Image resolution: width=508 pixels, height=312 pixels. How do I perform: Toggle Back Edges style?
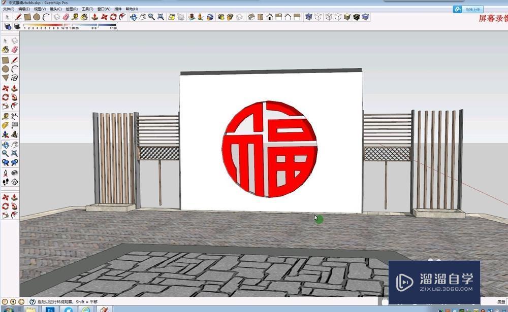point(318,17)
